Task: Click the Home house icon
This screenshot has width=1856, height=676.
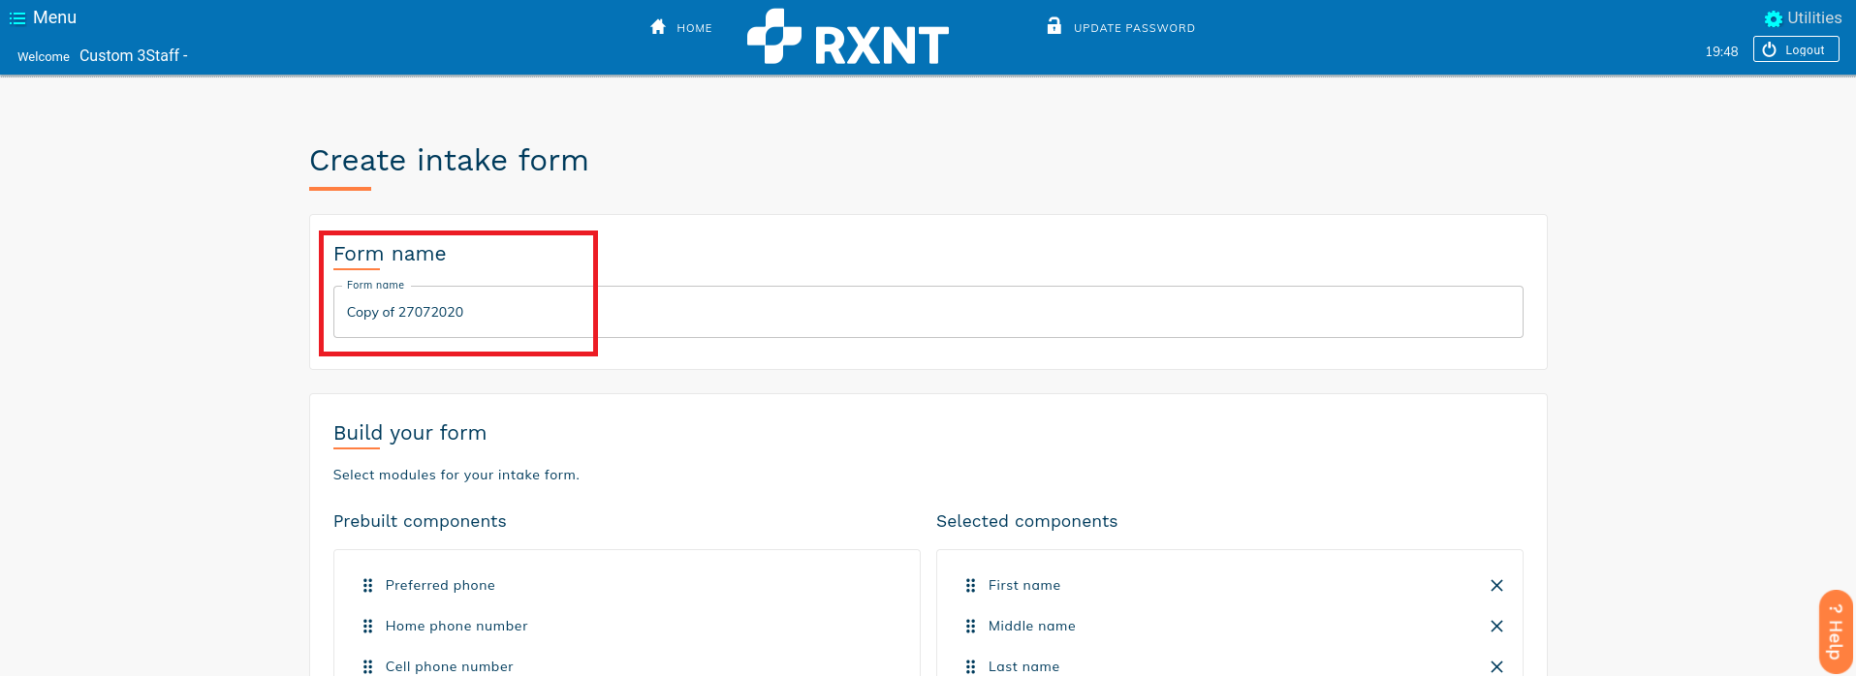Action: 658,27
